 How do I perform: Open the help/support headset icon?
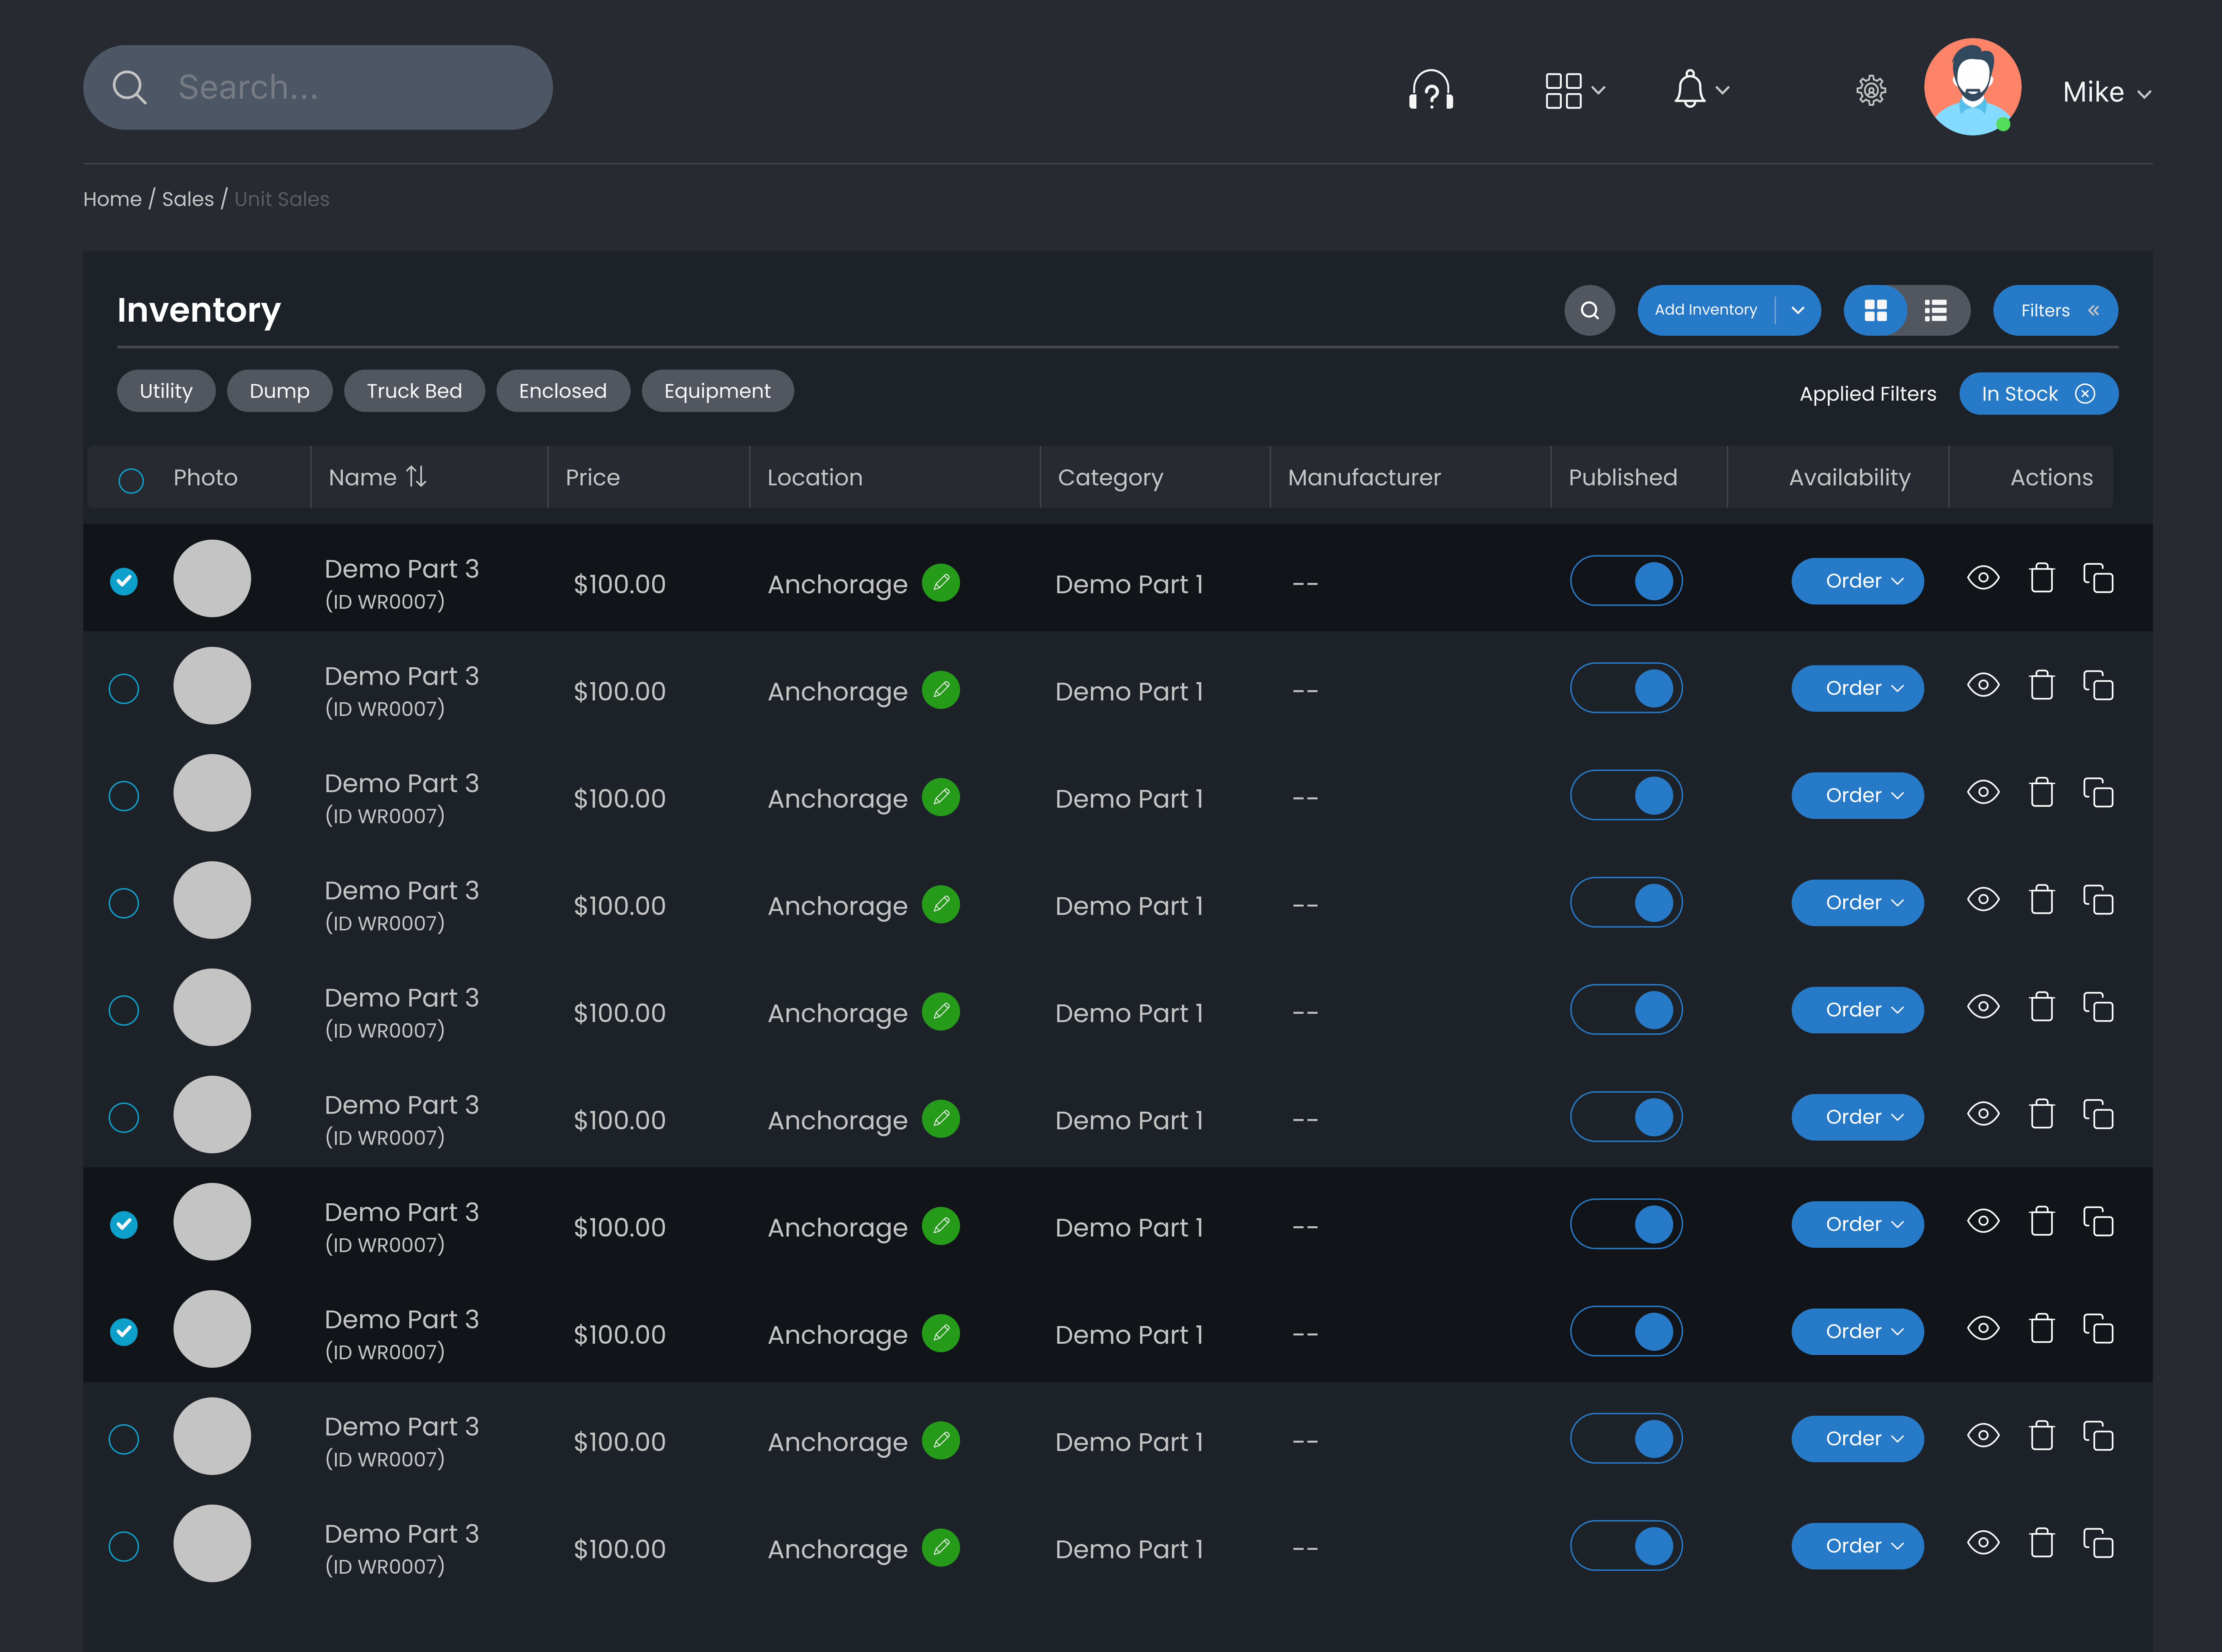point(1431,89)
